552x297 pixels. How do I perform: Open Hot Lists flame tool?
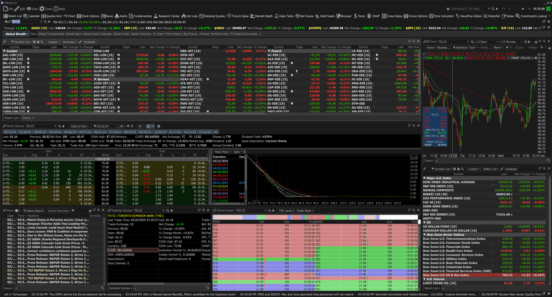point(190,16)
